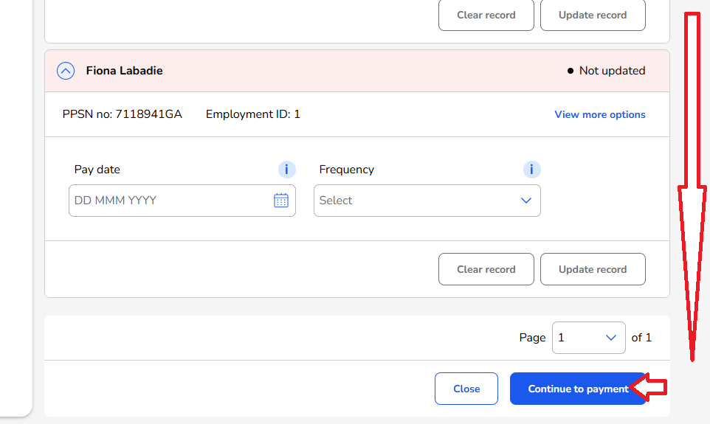
Task: Select the Fiona Labadie header name
Action: pos(124,71)
